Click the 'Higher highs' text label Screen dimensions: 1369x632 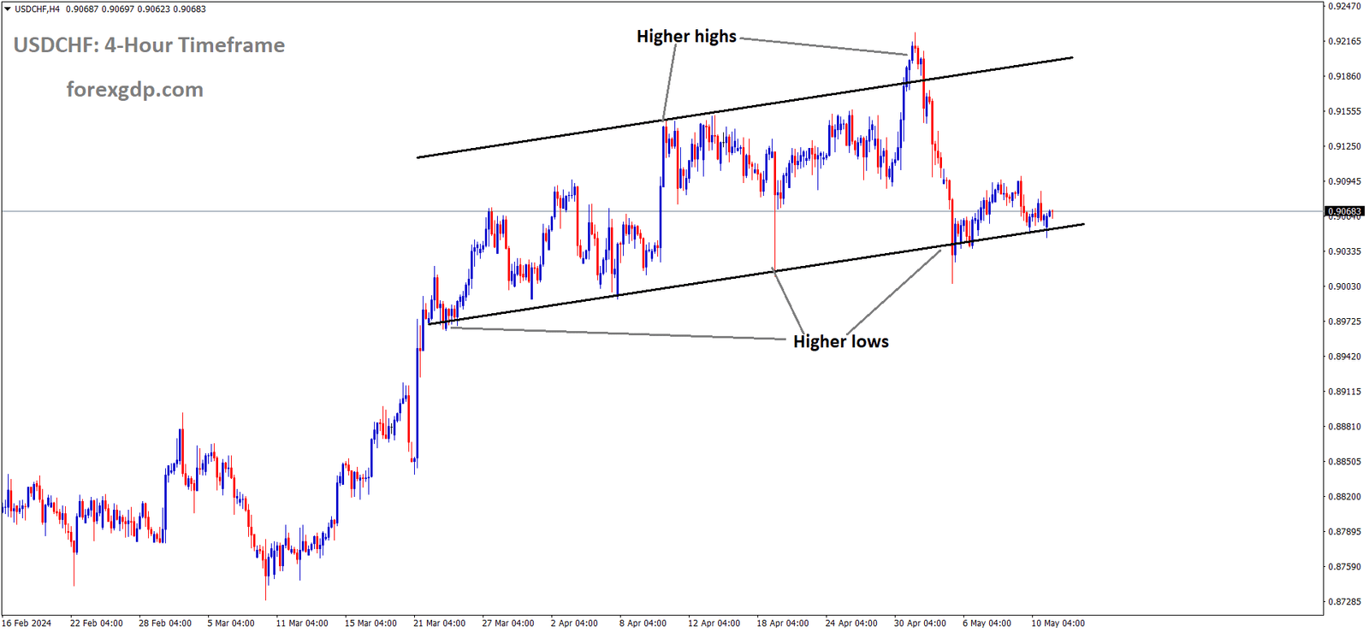(686, 37)
